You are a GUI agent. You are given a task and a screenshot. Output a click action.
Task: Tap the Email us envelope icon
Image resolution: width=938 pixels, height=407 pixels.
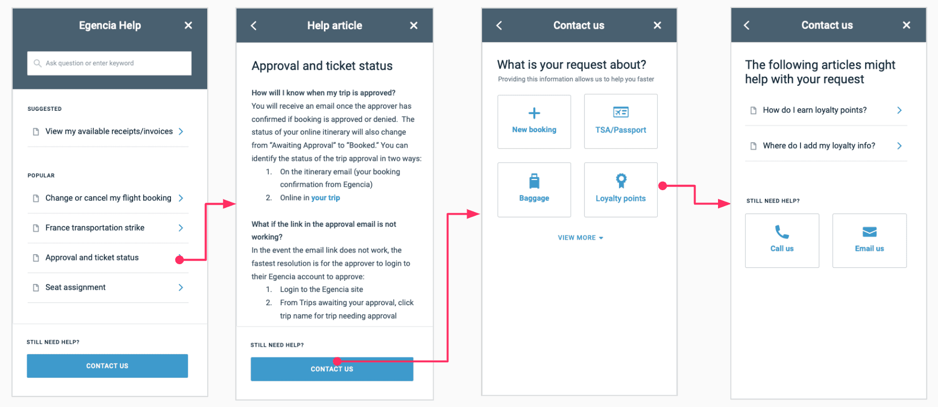[x=869, y=232]
